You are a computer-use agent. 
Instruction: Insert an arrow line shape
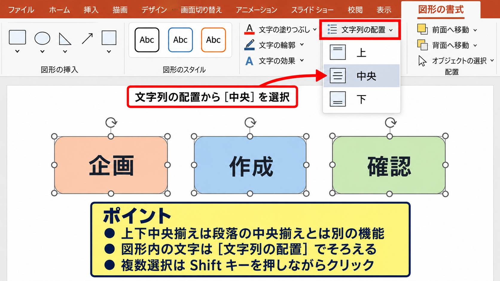click(x=87, y=39)
